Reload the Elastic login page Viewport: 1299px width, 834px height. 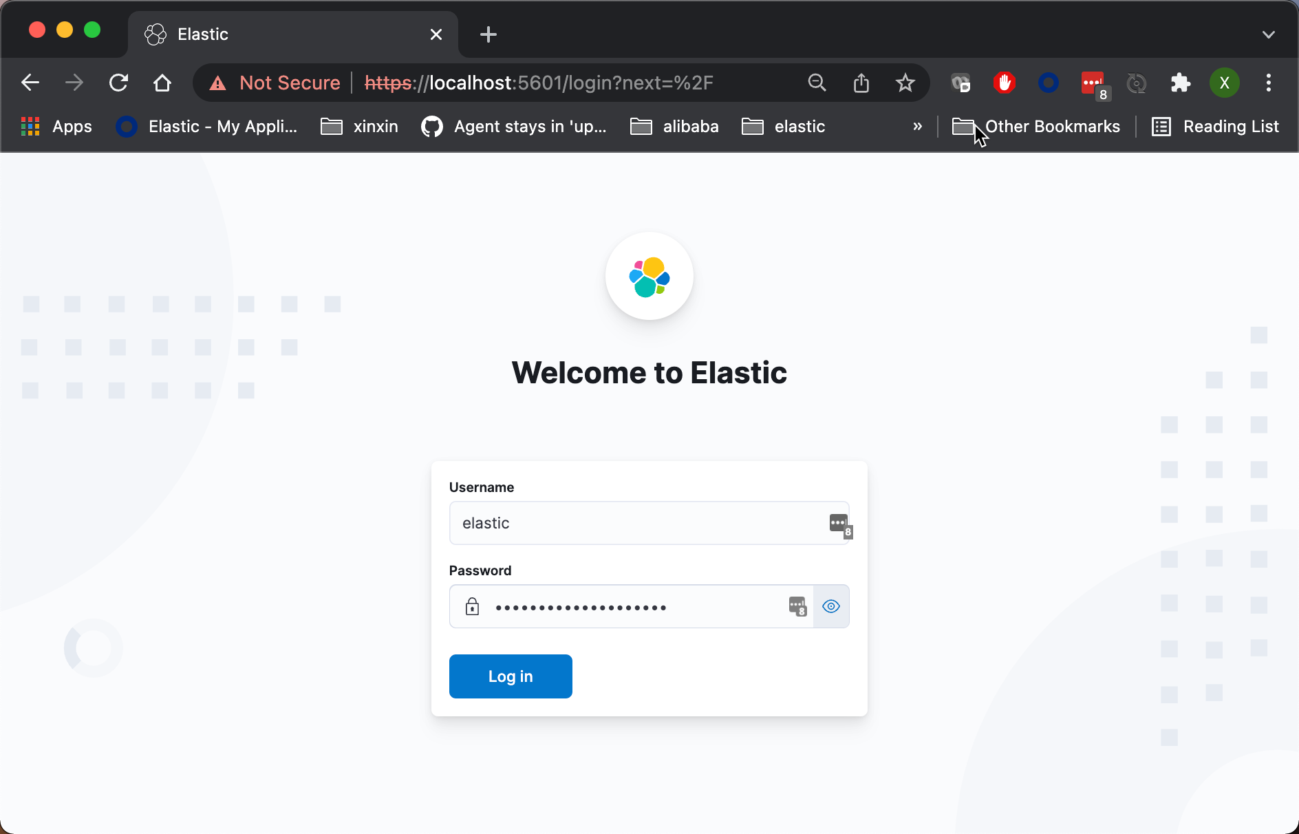pyautogui.click(x=118, y=83)
